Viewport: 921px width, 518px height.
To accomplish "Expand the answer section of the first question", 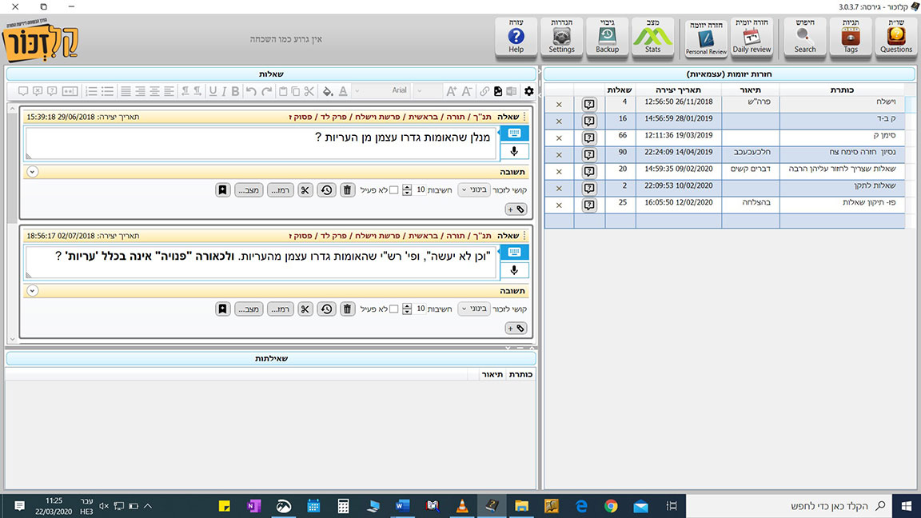I will [32, 171].
